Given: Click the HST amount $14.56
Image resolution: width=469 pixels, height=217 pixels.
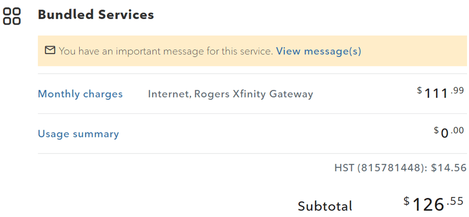Looking at the screenshot, I should [448, 168].
